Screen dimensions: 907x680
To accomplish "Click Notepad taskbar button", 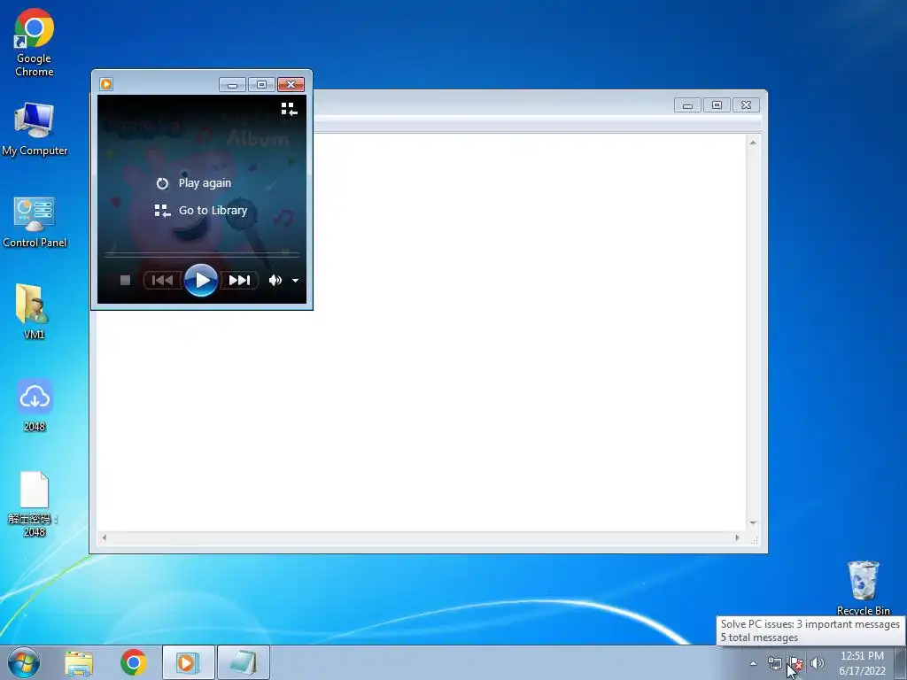I will pos(243,662).
